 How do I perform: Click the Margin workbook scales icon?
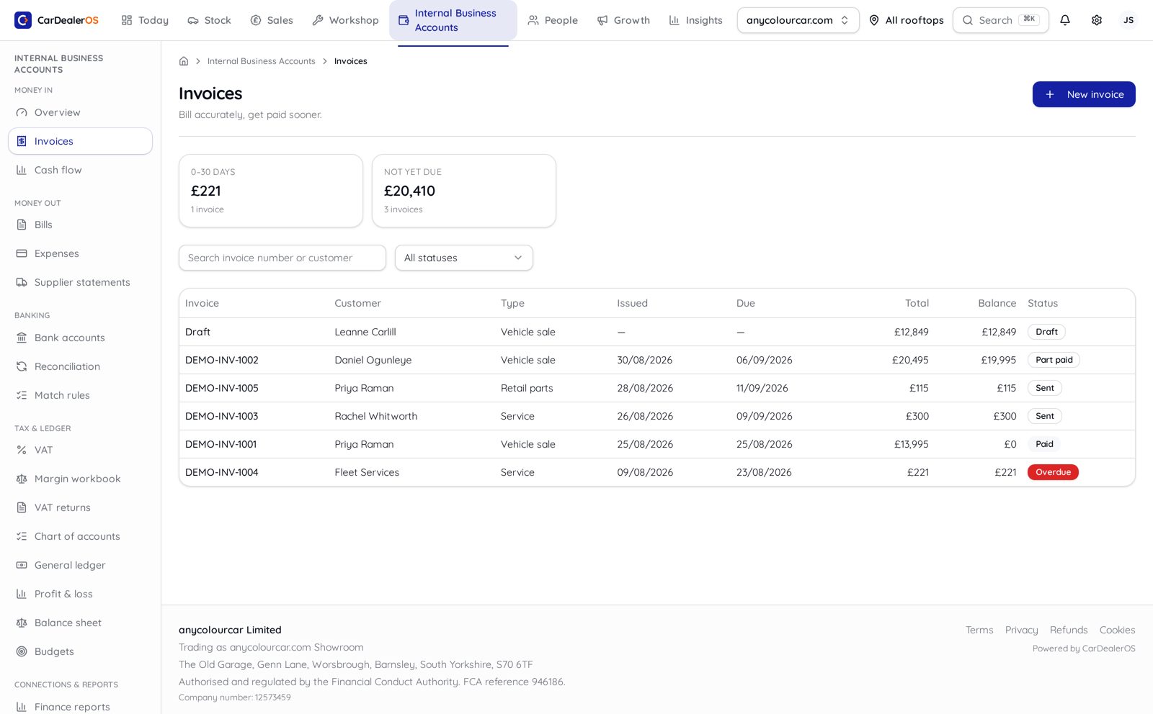(22, 479)
